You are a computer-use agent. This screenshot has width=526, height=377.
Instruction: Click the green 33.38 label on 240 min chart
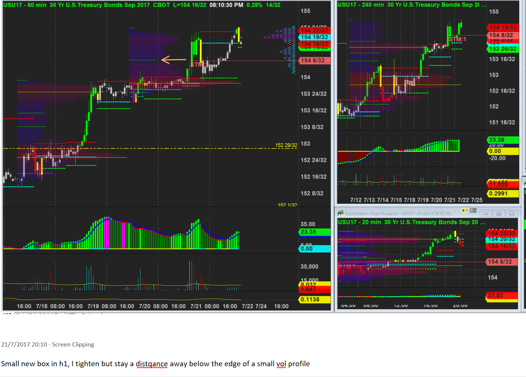click(x=503, y=140)
